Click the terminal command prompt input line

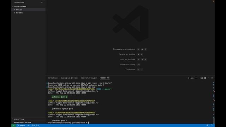(x=69, y=123)
